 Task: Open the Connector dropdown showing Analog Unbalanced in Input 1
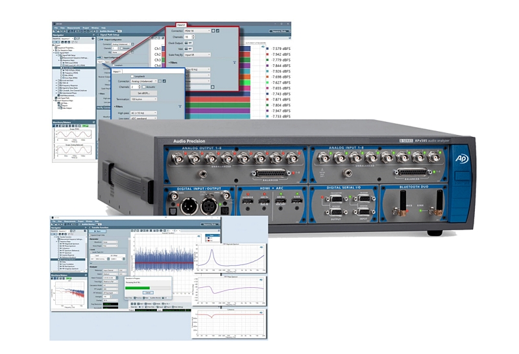[144, 81]
